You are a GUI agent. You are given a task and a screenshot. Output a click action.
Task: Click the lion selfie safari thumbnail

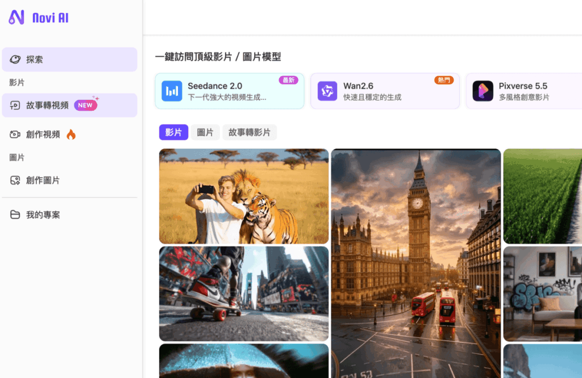tap(243, 195)
